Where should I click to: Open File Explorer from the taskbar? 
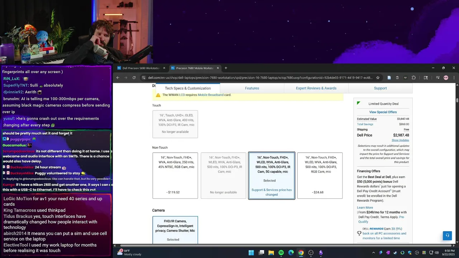click(271, 253)
